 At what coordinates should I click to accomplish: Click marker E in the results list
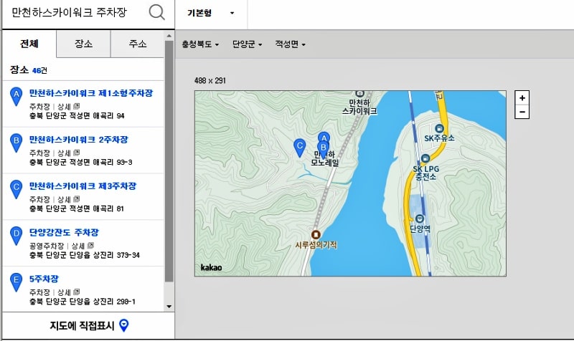pos(16,282)
